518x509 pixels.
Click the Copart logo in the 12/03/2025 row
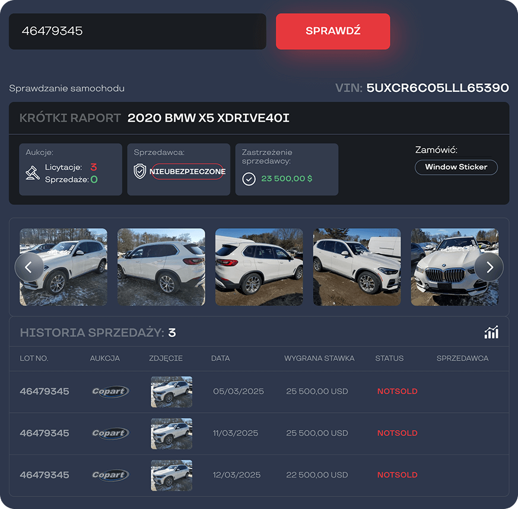110,475
